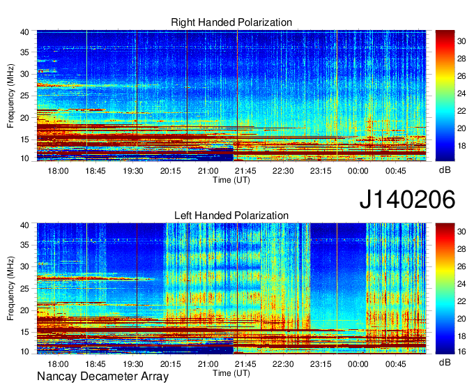Screen dimensions: 474x385
Task: Click 00:45 tick on Left Handed time axis
Action: pyautogui.click(x=396, y=364)
